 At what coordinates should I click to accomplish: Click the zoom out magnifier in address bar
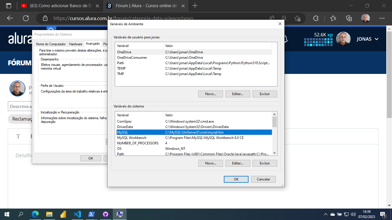[x=284, y=18]
